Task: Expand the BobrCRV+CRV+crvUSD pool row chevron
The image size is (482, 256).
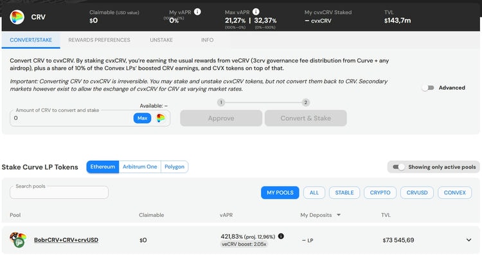Action: pyautogui.click(x=469, y=240)
